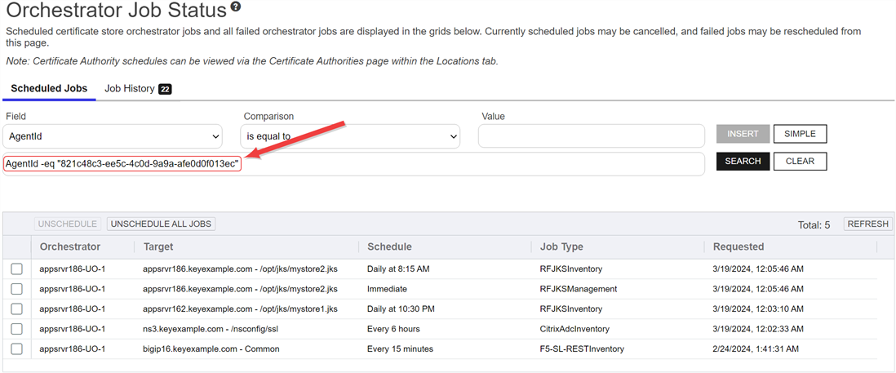The height and width of the screenshot is (373, 896).
Task: Select the CitrixAdcInventory job checkbox
Action: pyautogui.click(x=16, y=329)
